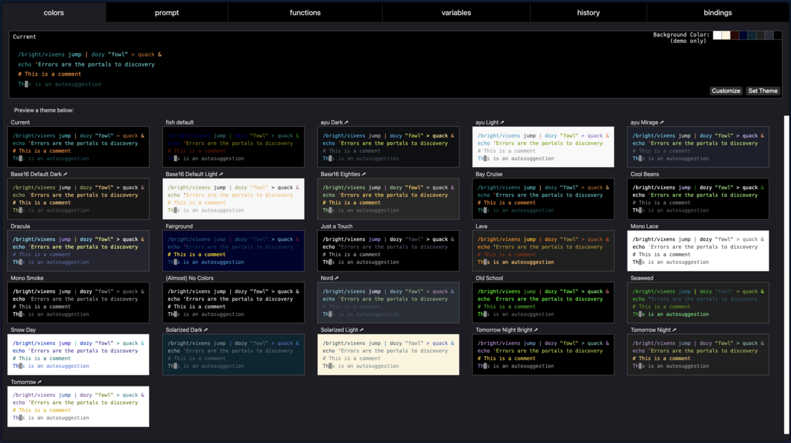Open the link arrow beside Solarized Dark

206,330
